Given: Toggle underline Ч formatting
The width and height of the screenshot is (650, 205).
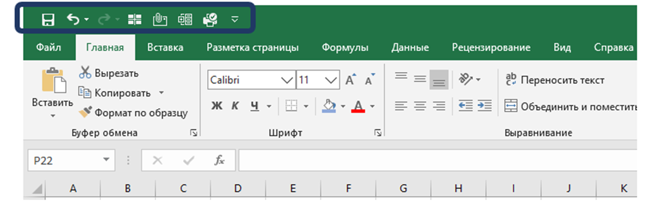Looking at the screenshot, I should [x=255, y=106].
